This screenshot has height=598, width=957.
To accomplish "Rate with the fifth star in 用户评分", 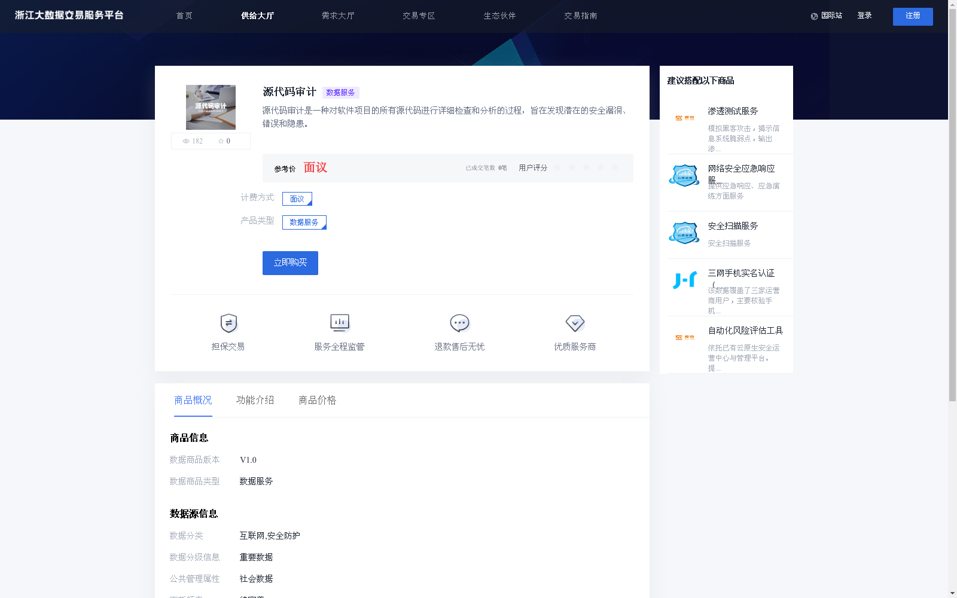I will click(x=615, y=167).
